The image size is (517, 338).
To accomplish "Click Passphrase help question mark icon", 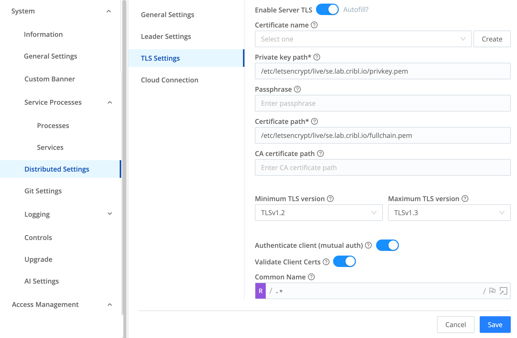I will [x=297, y=89].
